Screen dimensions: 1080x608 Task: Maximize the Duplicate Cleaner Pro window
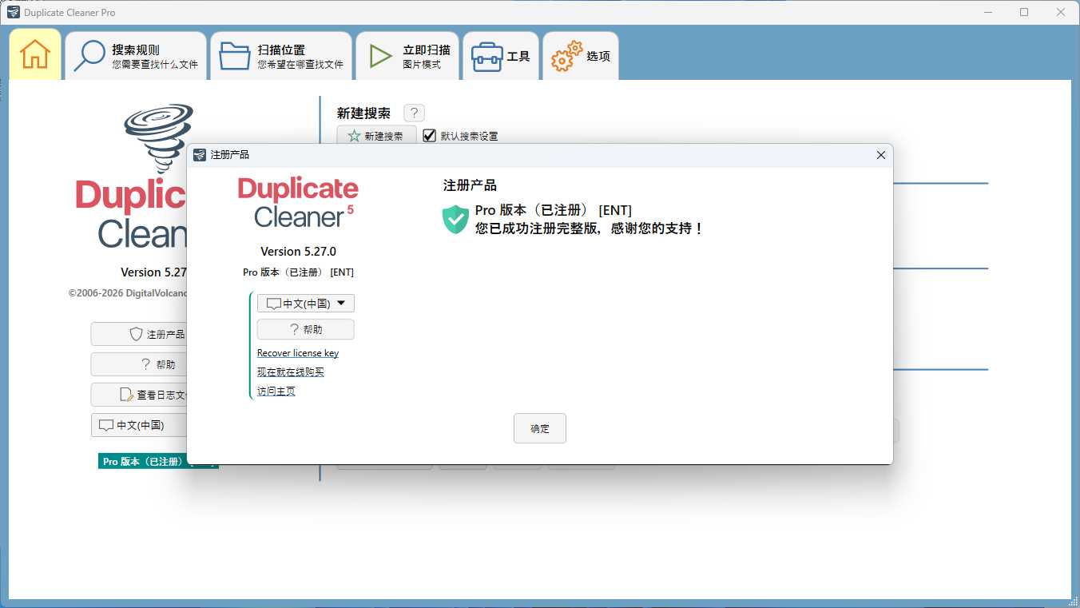click(x=1024, y=12)
